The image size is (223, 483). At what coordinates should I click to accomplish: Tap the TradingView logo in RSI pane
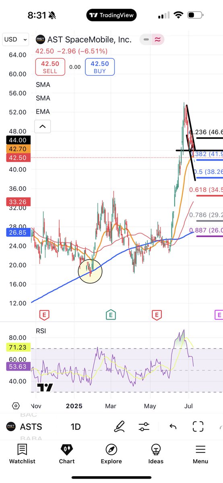click(x=45, y=388)
